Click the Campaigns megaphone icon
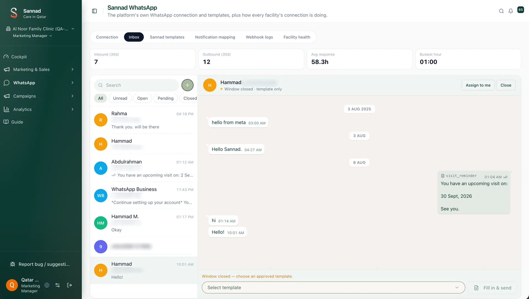Viewport: 529px width, 299px height. point(7,96)
